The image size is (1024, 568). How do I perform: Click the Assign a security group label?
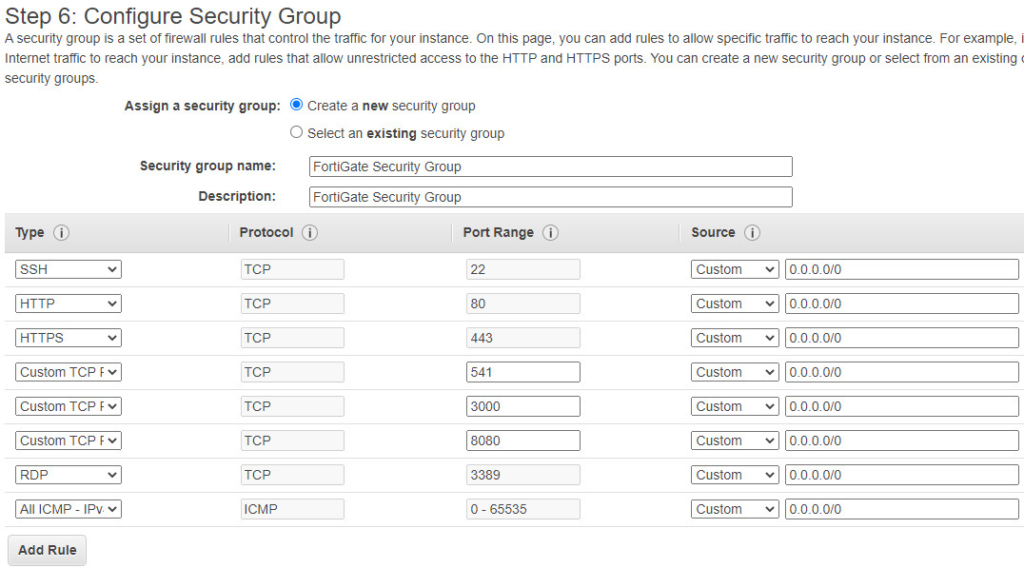(x=203, y=107)
